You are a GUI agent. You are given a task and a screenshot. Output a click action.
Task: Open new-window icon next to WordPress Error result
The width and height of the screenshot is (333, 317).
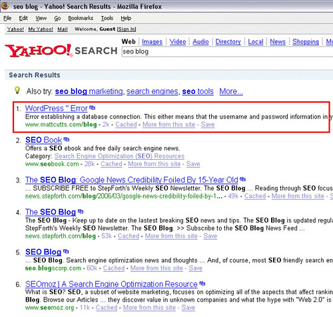coord(92,108)
